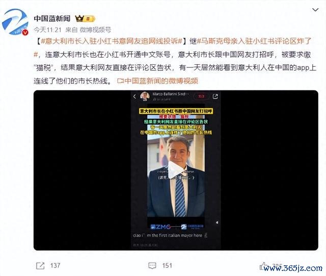Screen dimensions: 326x276
Task: Click the repost icon next to 137
Action: tap(40, 266)
